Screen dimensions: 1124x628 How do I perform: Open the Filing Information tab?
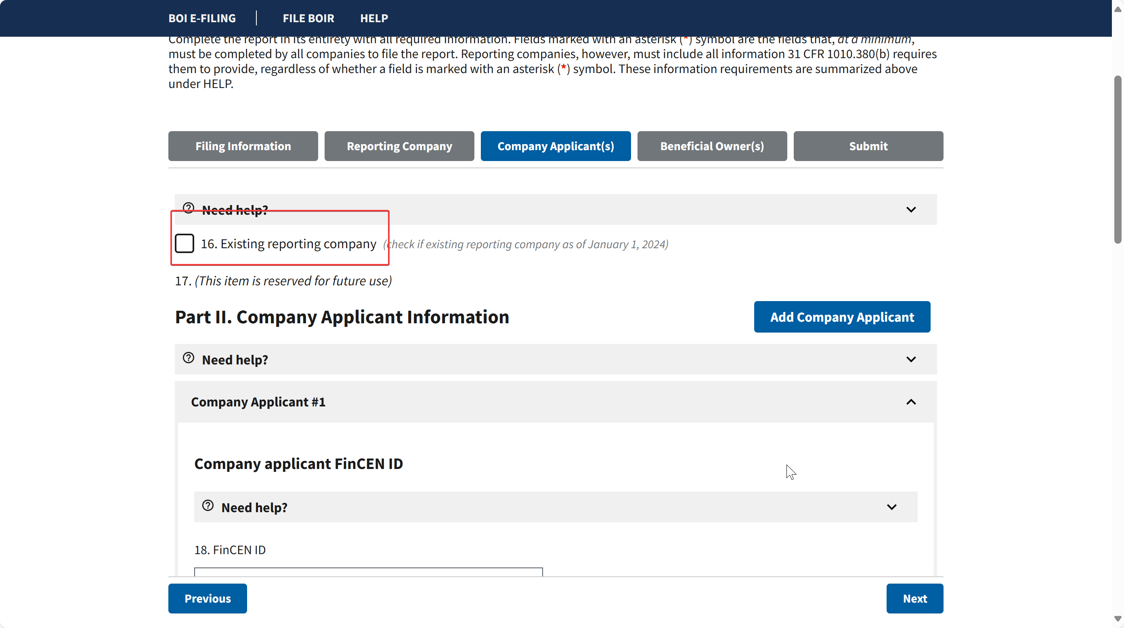pos(243,146)
